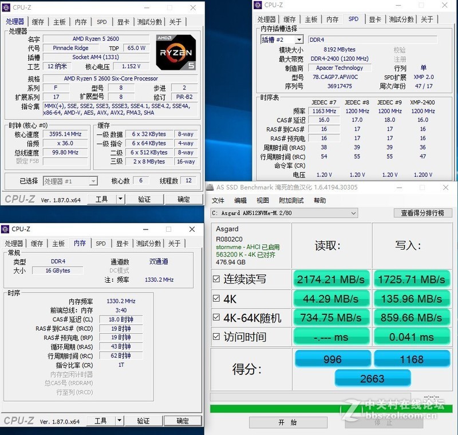
Task: Switch to the 缓存 tab in CPU-Z
Action: click(x=37, y=21)
